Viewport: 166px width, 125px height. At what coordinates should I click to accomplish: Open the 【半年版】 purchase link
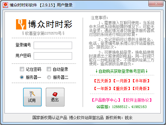(x=141, y=81)
